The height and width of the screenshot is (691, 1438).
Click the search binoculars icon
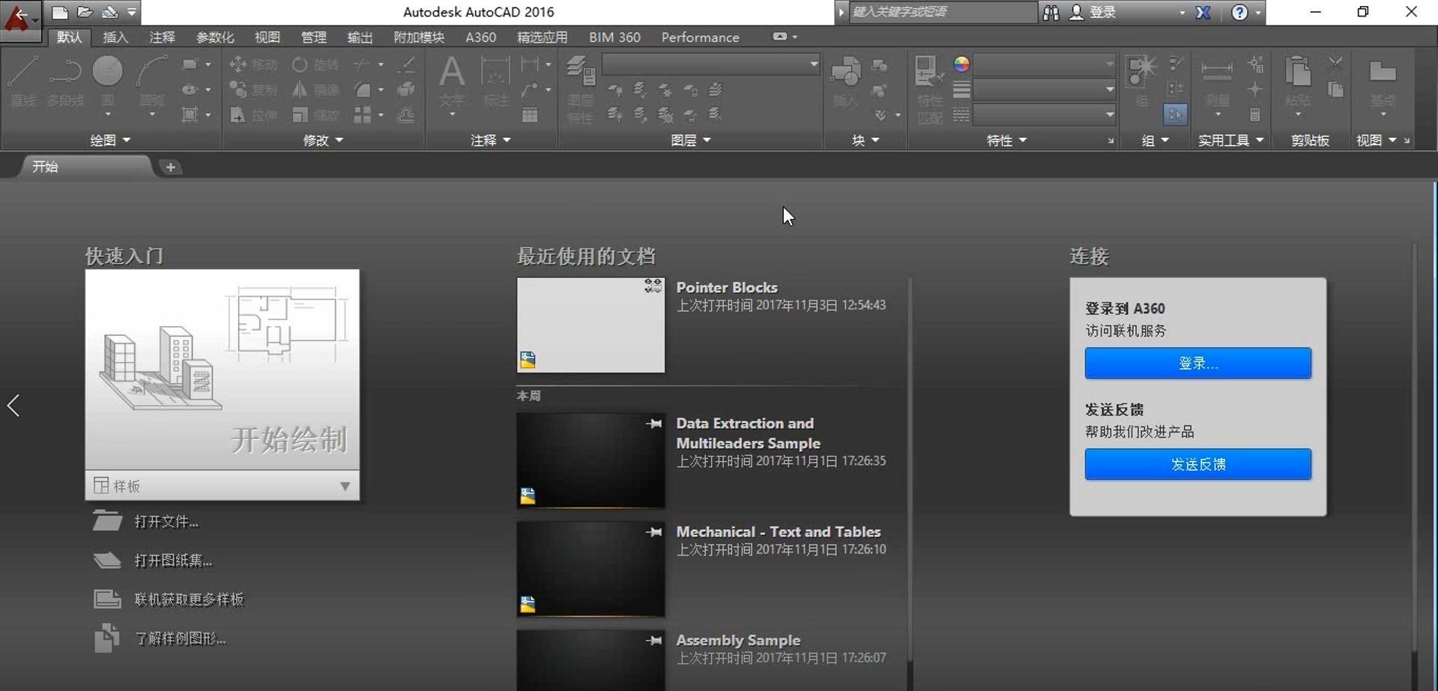click(x=1051, y=12)
